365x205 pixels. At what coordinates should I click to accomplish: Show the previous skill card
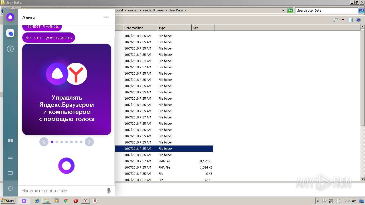tap(44, 142)
